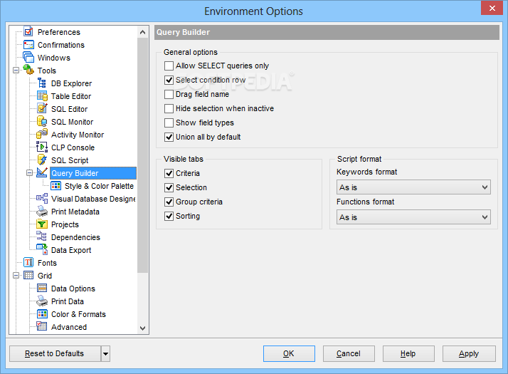Click the Dependencies icon
Viewport: 508px width, 374px height.
42,237
